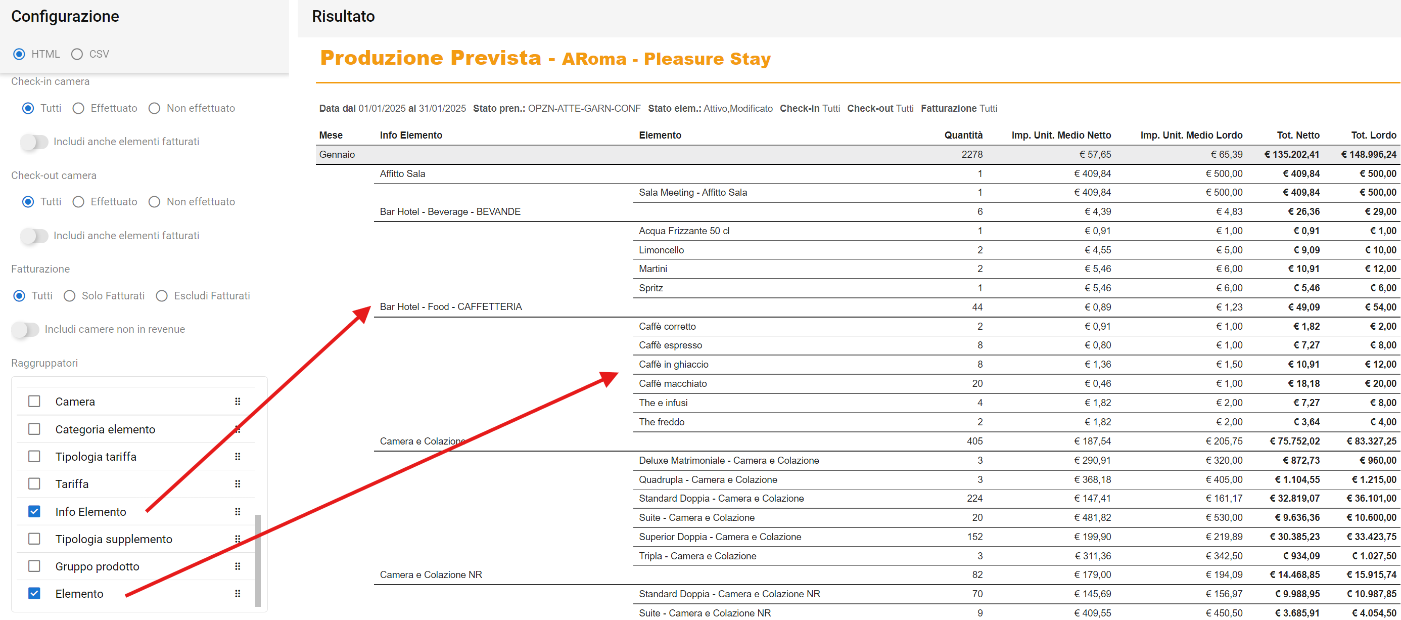Click the Gennaio total € 148.996,24 value
Image resolution: width=1401 pixels, height=620 pixels.
pyautogui.click(x=1369, y=155)
